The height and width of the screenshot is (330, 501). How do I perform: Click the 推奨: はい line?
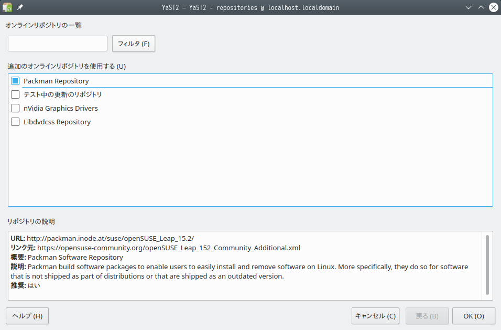click(x=26, y=285)
